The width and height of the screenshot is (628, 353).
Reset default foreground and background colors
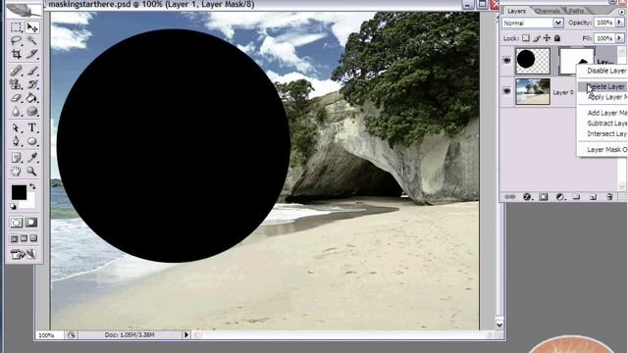(x=13, y=207)
